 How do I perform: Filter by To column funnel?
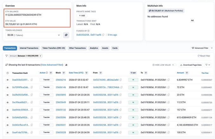(146, 73)
